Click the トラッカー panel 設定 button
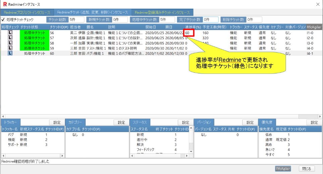Image resolution: width=323 pixels, height=174 pixels. tap(57, 122)
